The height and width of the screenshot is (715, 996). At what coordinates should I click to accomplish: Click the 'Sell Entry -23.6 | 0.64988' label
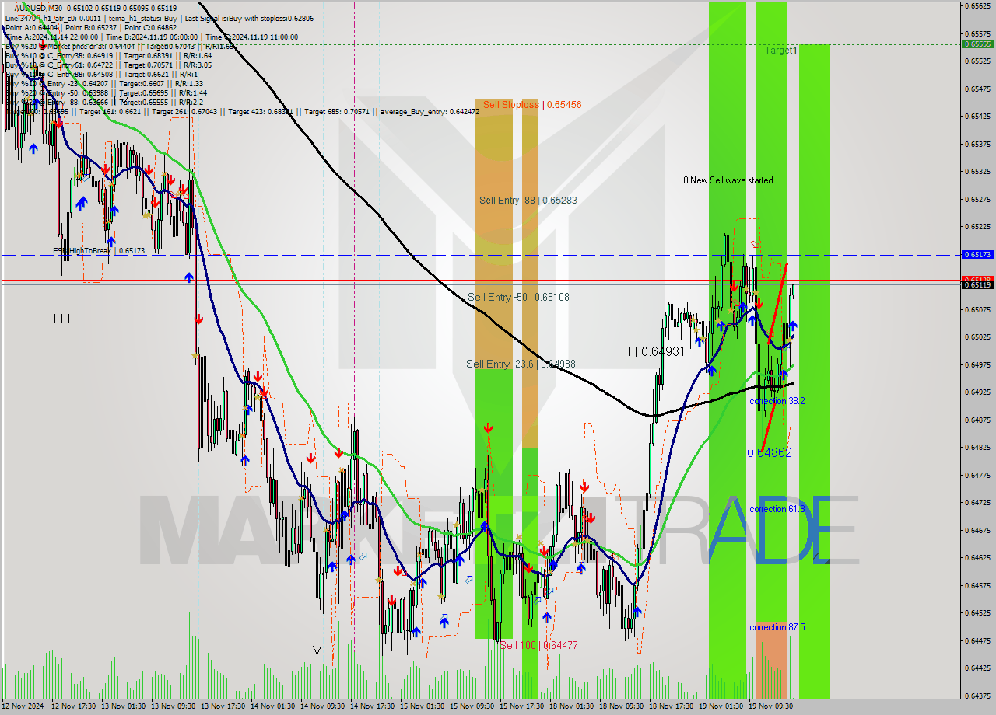[521, 364]
